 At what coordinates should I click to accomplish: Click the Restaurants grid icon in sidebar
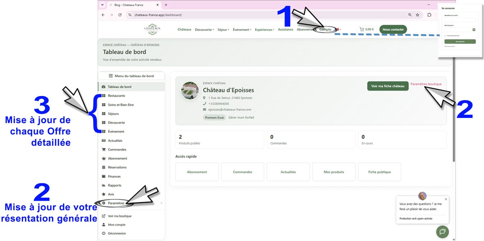coord(104,96)
